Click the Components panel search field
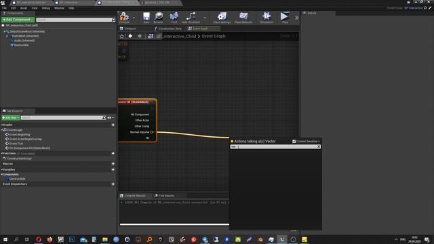Image resolution: width=434 pixels, height=244 pixels. click(75, 20)
